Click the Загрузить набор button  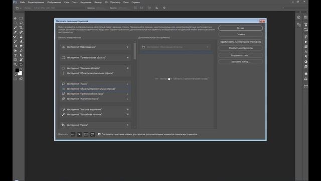(x=240, y=62)
